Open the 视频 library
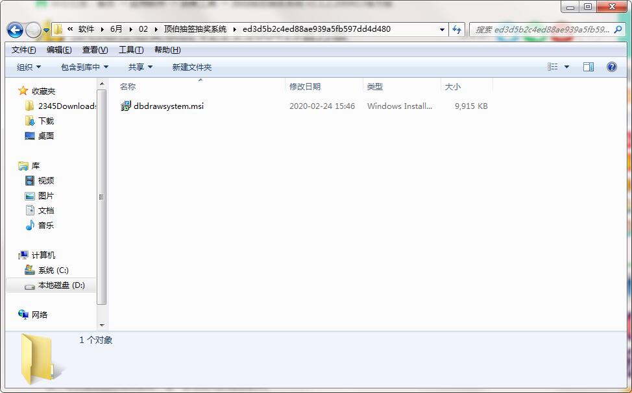Screen dimensions: 632x393 tap(46, 181)
